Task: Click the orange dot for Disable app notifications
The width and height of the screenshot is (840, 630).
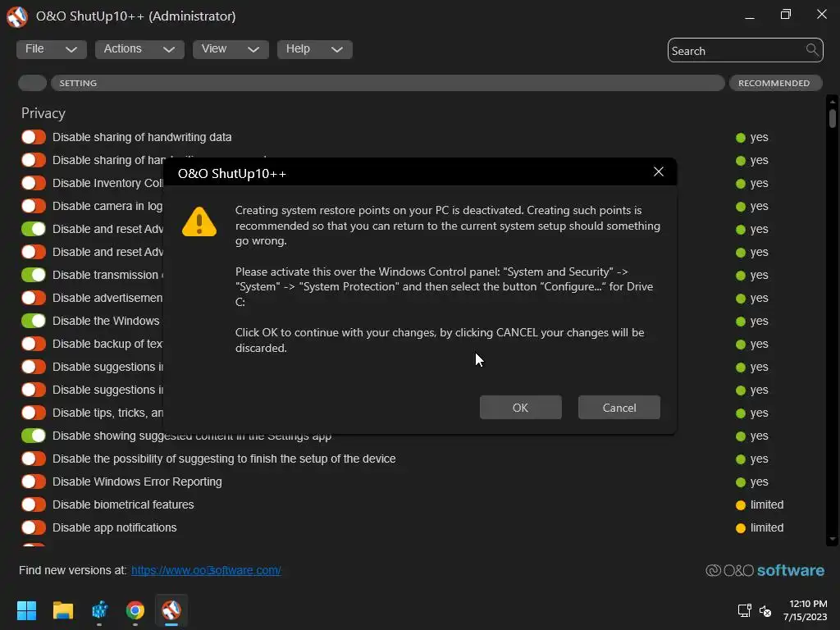Action: (x=741, y=528)
